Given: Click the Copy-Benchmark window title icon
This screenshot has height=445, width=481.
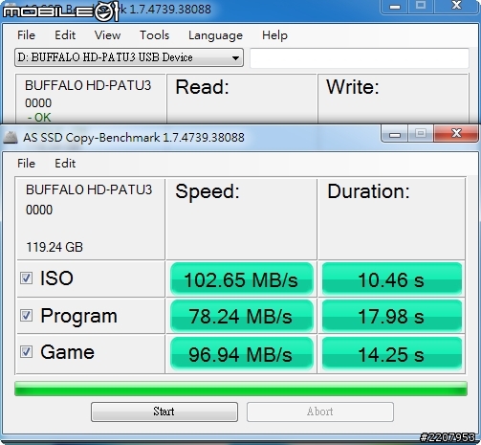Looking at the screenshot, I should 11,138.
